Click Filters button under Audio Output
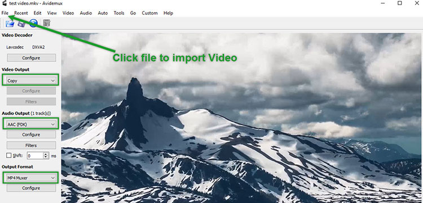The width and height of the screenshot is (423, 203). coord(31,145)
